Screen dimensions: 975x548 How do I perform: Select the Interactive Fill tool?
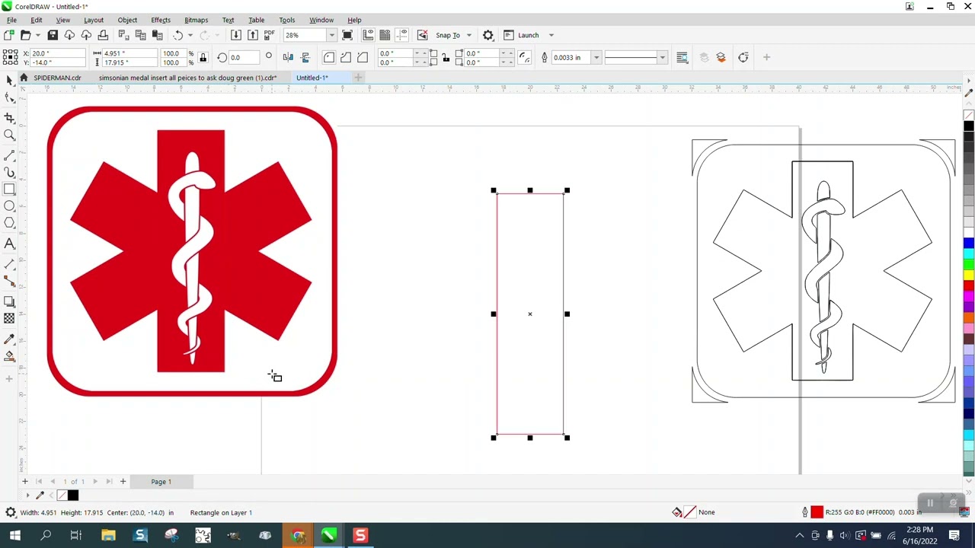[x=9, y=356]
